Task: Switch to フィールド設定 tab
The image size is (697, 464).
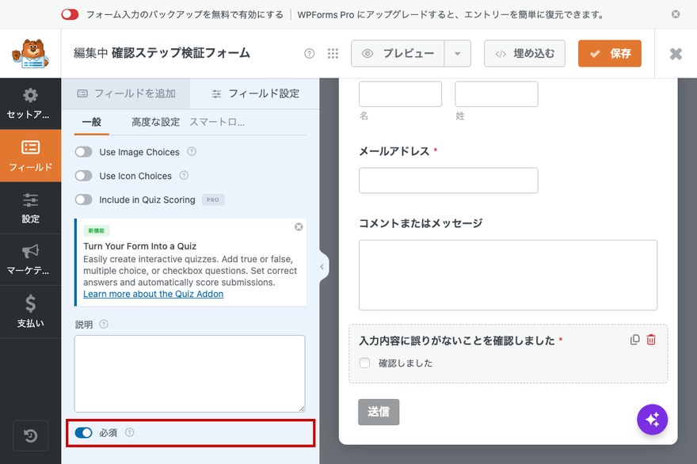Action: pos(255,93)
